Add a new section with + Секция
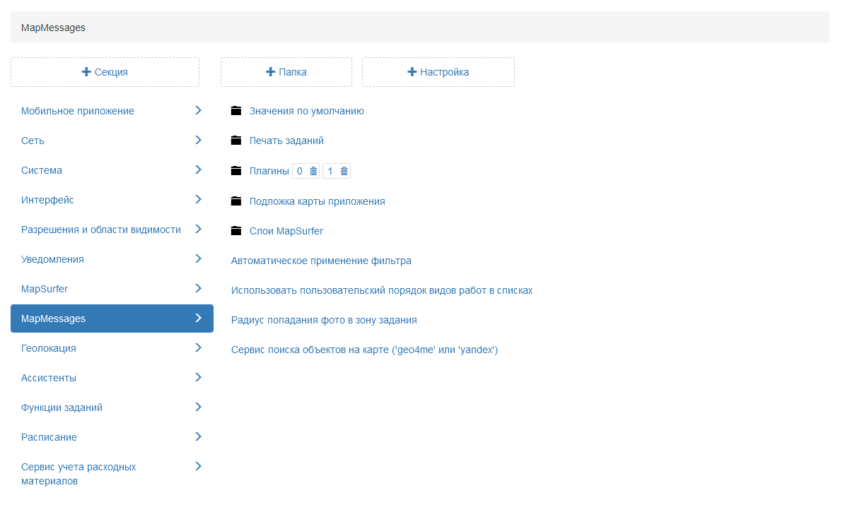Image resolution: width=850 pixels, height=512 pixels. [x=105, y=72]
